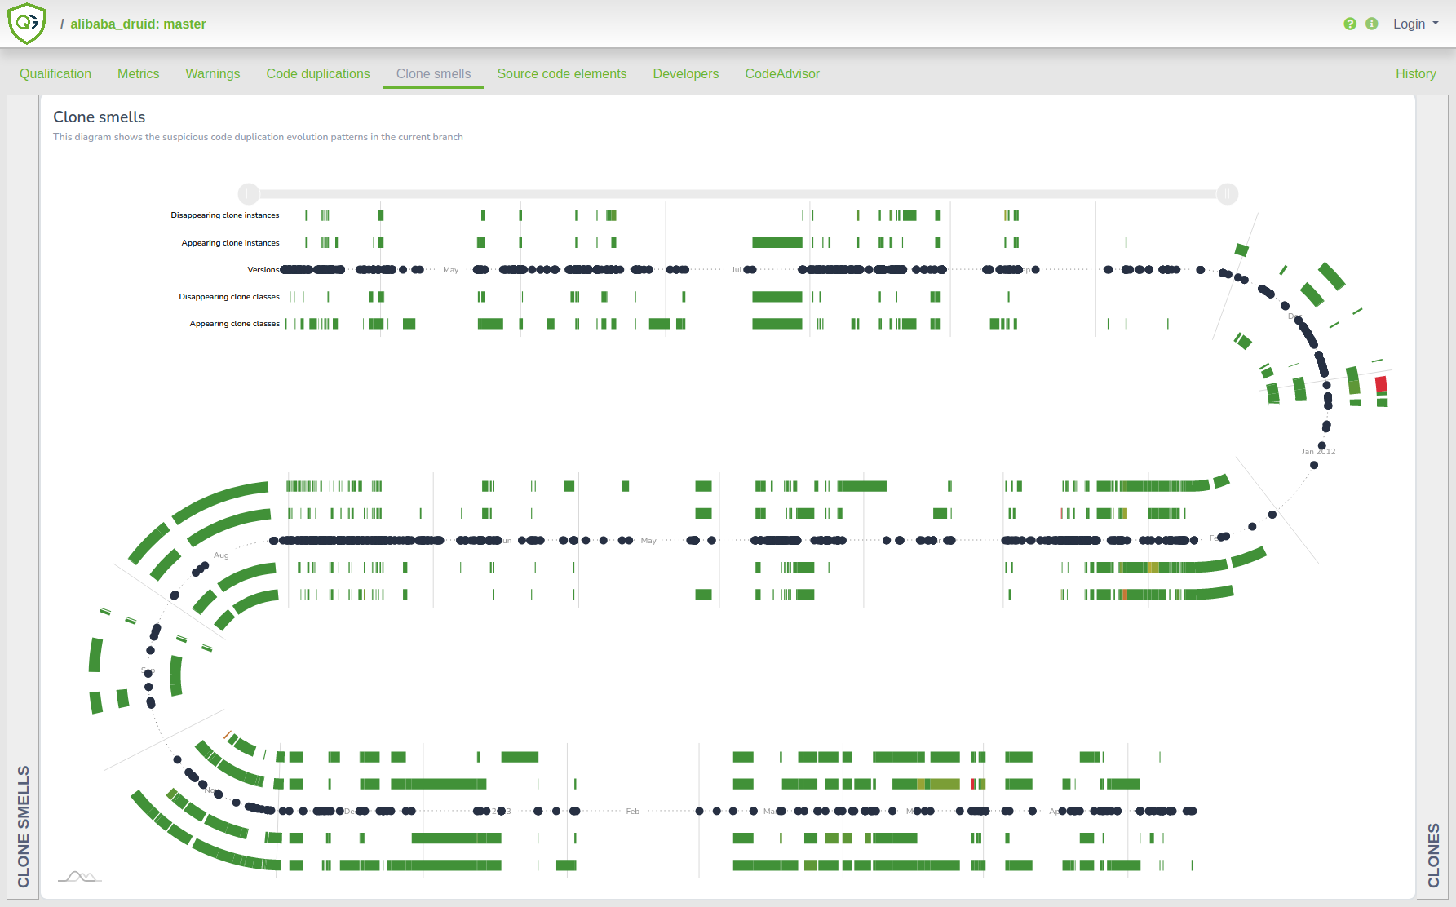Viewport: 1456px width, 907px height.
Task: Click the Versions row label
Action: [x=263, y=270]
